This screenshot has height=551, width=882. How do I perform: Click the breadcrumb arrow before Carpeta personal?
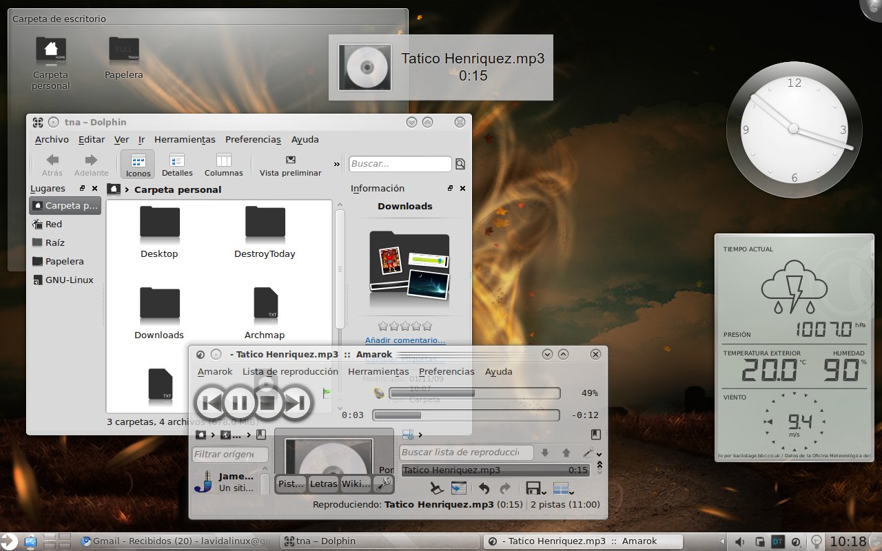[x=127, y=189]
